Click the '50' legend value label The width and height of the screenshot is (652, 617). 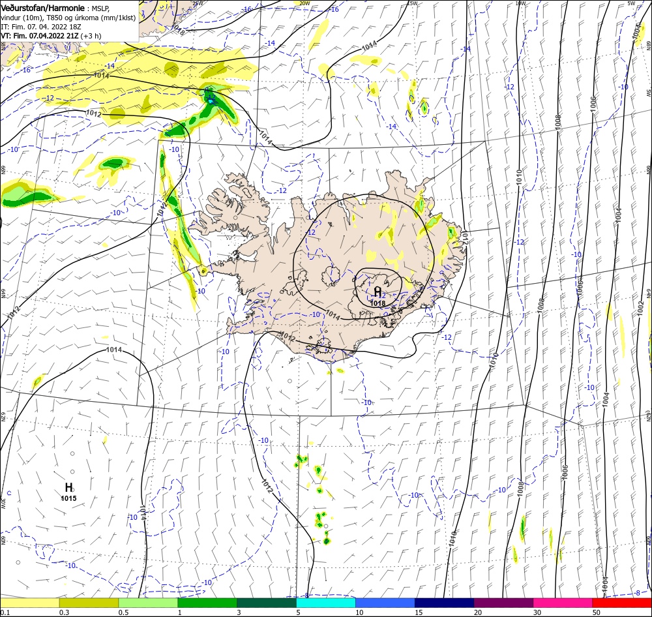tap(597, 612)
